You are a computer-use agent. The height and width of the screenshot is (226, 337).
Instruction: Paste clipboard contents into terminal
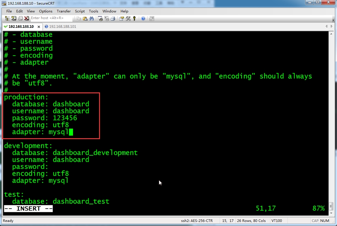point(85,19)
